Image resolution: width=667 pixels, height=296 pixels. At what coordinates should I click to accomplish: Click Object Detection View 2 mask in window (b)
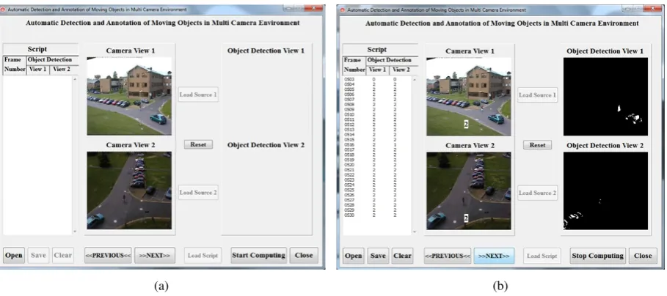[606, 190]
